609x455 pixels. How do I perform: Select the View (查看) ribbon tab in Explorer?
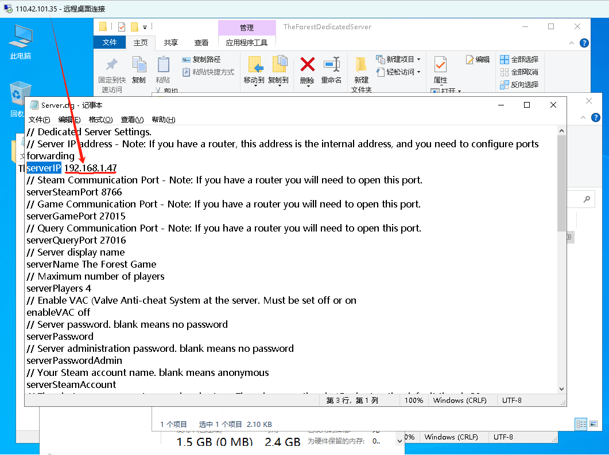click(201, 42)
